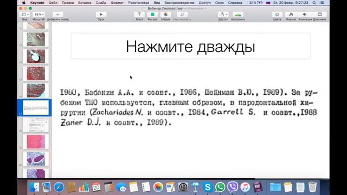Click the document title Вэбинар Лиопласт.key
Screen dimensions: 347x195
[x=165, y=9]
